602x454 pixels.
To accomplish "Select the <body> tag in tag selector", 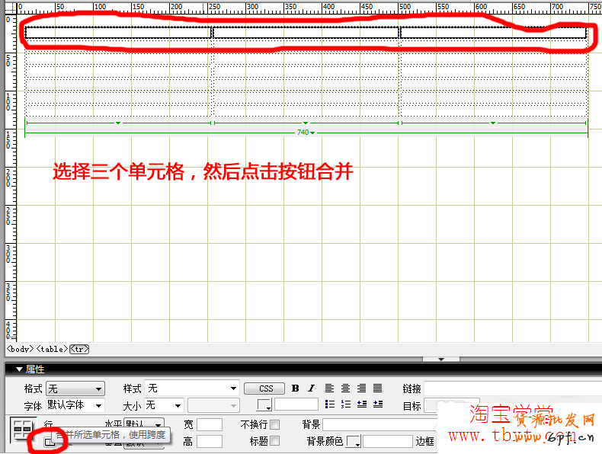I will click(x=20, y=349).
